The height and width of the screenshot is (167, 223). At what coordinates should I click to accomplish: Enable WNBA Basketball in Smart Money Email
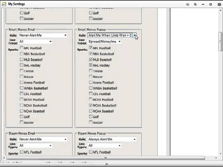pos(22,88)
